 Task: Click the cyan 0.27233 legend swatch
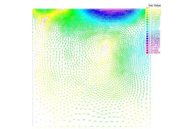147,29
